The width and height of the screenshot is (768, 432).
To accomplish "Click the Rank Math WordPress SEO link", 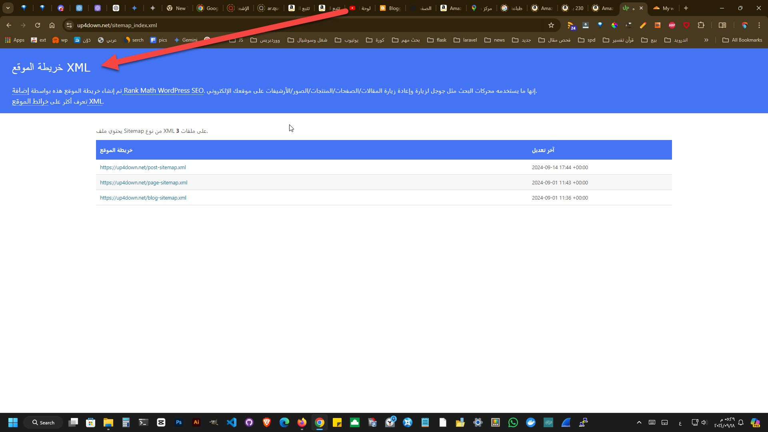I will point(164,91).
